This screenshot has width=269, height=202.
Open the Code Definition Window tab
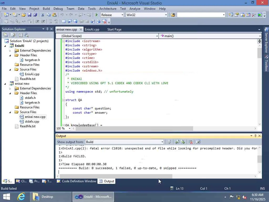[x=79, y=181]
